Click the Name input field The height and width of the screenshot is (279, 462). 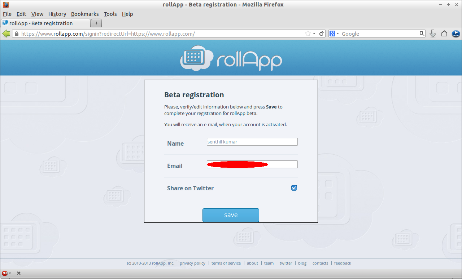[252, 142]
